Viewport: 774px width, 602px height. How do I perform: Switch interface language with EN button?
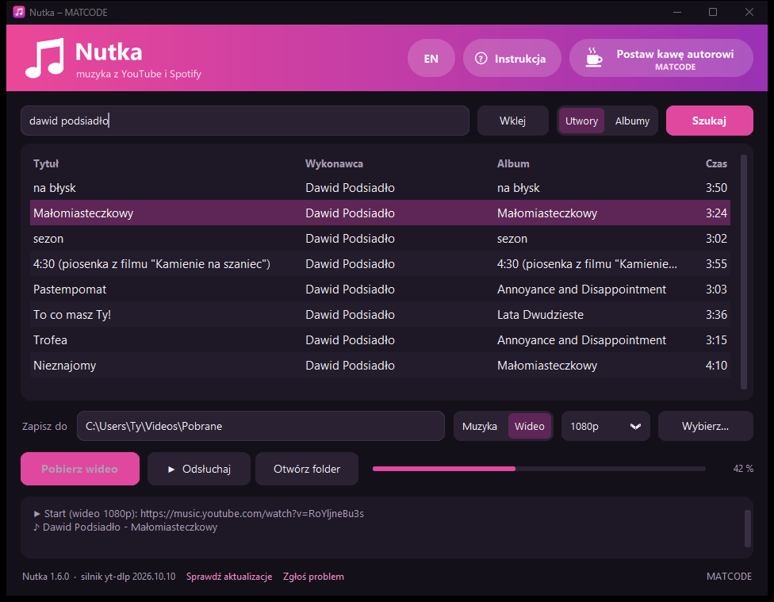tap(431, 58)
